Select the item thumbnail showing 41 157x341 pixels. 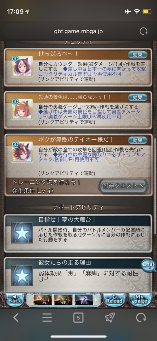click(63, 300)
